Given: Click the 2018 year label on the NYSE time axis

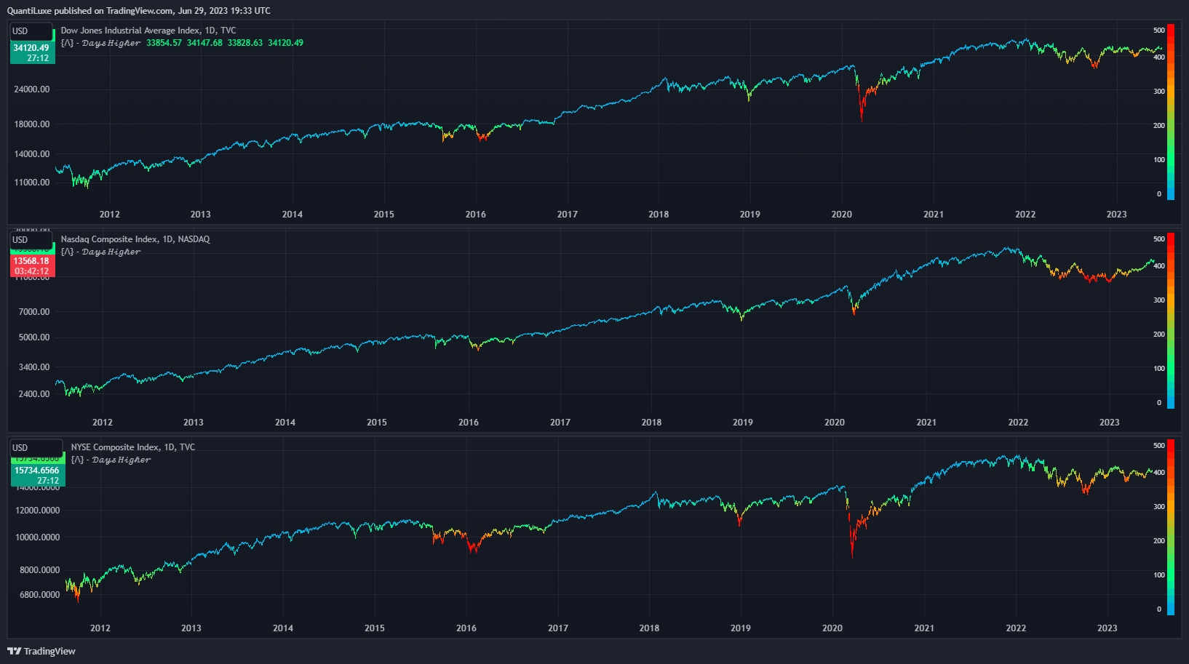Looking at the screenshot, I should click(649, 628).
